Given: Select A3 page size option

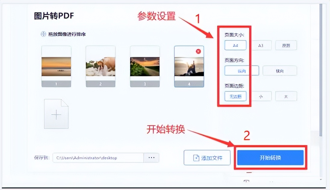Looking at the screenshot, I should tap(261, 45).
